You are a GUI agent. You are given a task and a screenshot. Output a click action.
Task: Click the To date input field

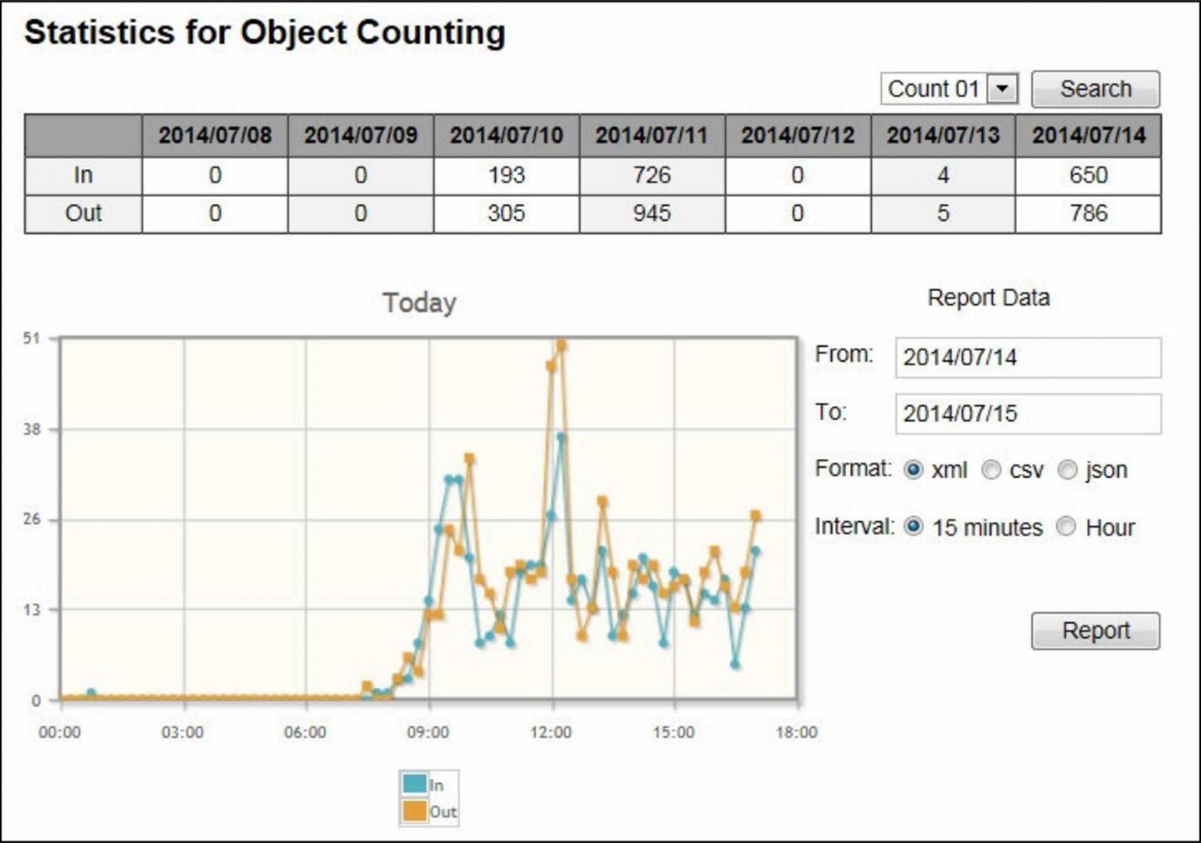pos(1028,414)
